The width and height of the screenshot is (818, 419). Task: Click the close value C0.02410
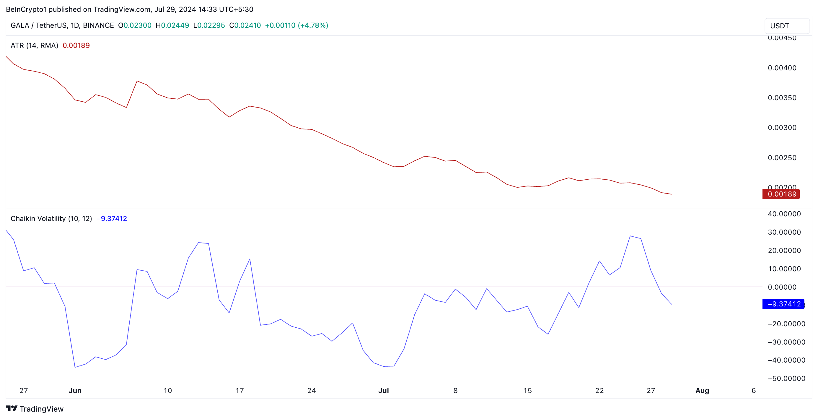pos(245,25)
